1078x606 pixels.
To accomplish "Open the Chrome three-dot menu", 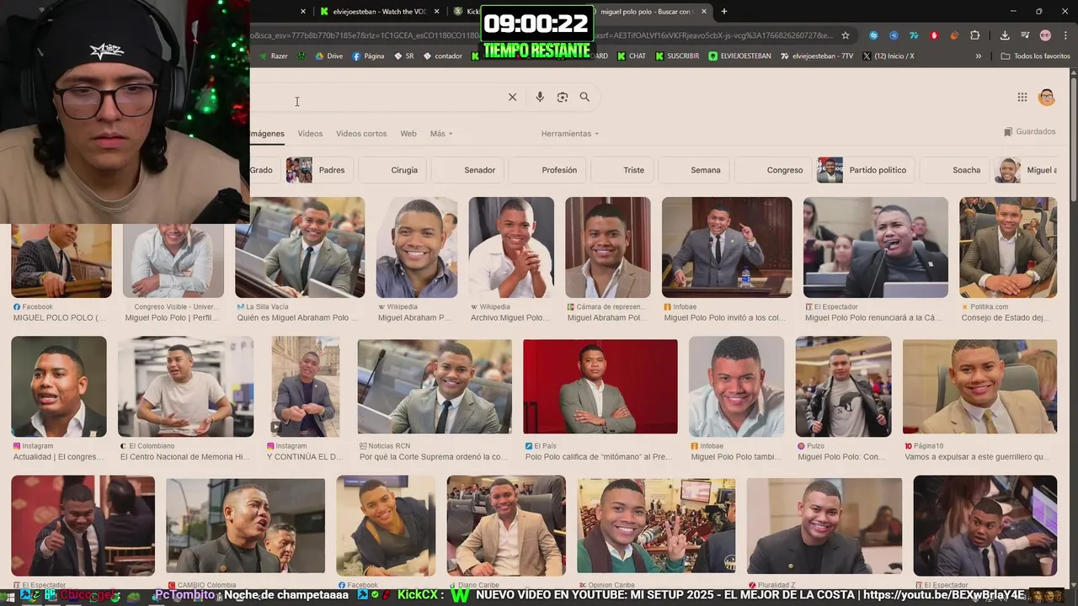I will 1065,35.
